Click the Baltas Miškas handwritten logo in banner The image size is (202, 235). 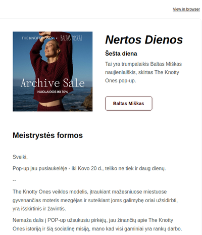tap(71, 38)
